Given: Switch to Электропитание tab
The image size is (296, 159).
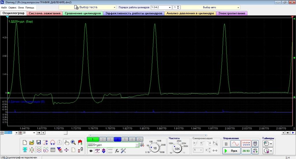Looking at the screenshot, I should (232, 13).
